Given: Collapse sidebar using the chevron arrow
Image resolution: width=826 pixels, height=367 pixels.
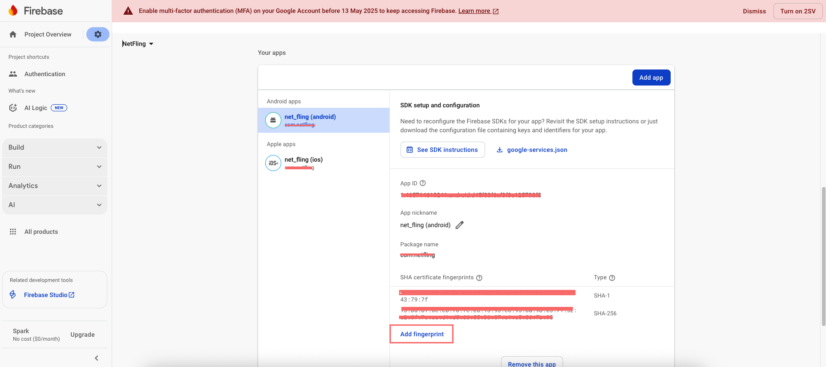Looking at the screenshot, I should pyautogui.click(x=97, y=358).
